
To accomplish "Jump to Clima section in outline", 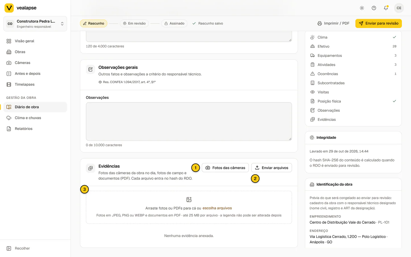I will coord(353,37).
